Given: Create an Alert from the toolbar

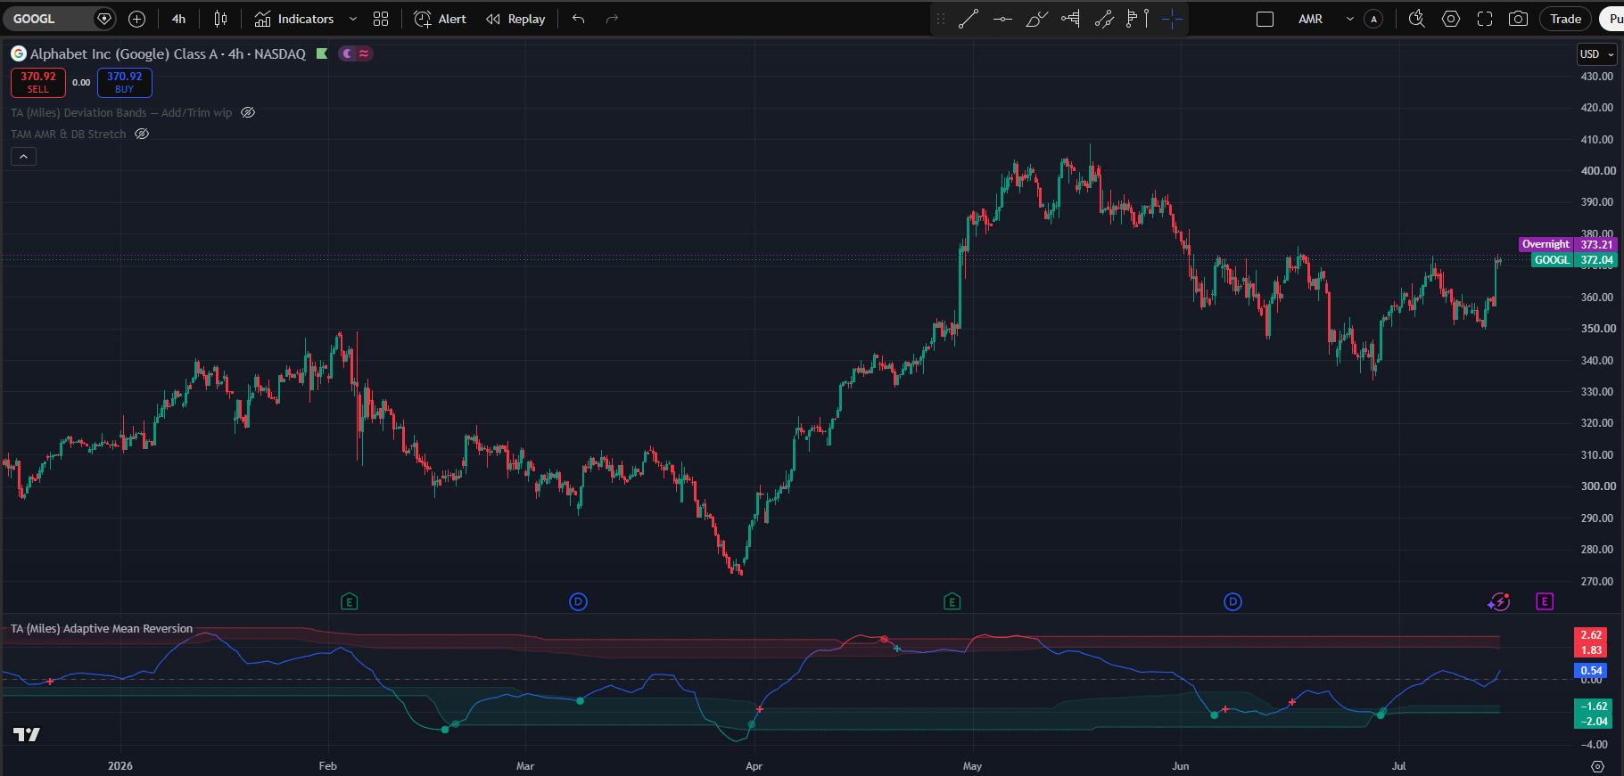Looking at the screenshot, I should (x=441, y=19).
